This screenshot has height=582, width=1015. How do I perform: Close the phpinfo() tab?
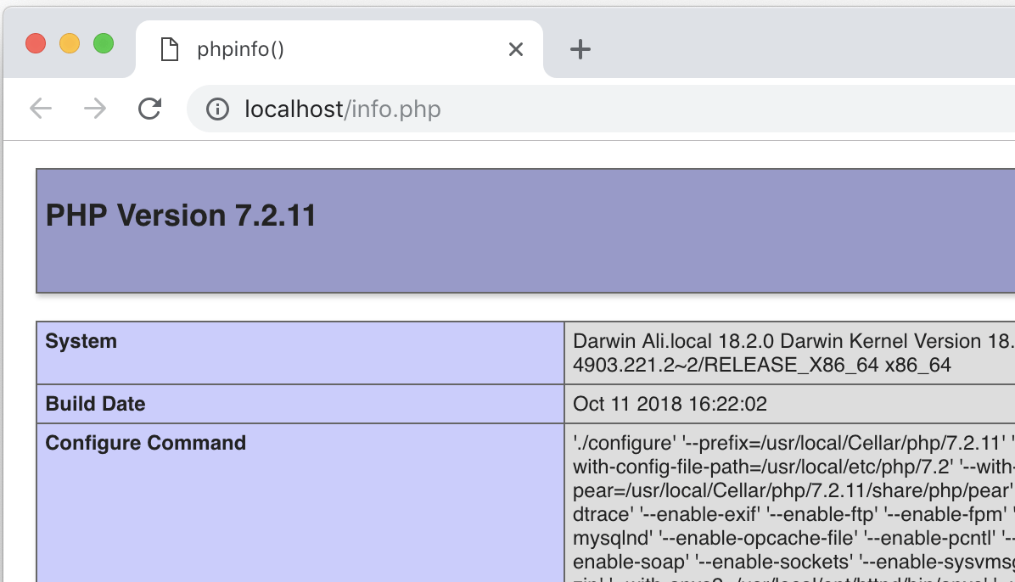click(515, 50)
